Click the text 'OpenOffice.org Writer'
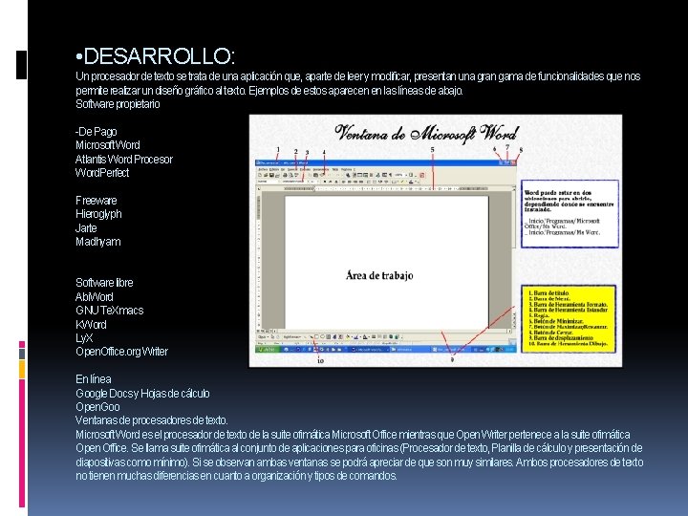Image resolution: width=688 pixels, height=516 pixels. click(121, 352)
